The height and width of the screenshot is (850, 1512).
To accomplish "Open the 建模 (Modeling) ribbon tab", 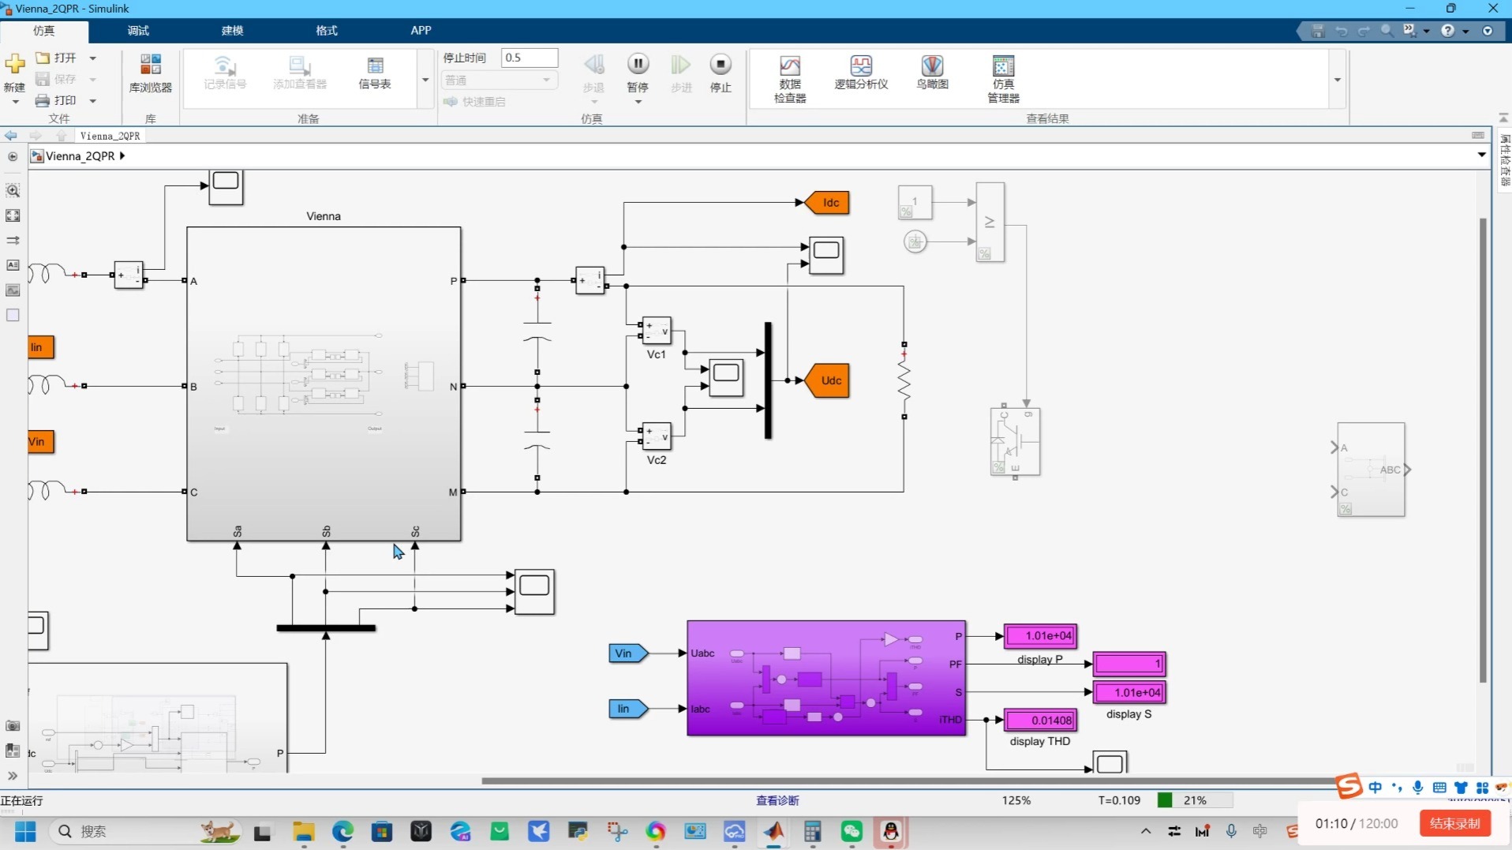I will pyautogui.click(x=232, y=31).
